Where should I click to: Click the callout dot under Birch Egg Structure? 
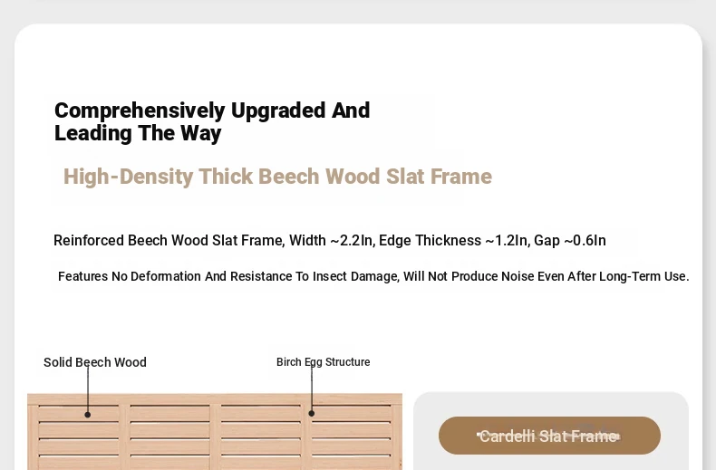click(x=312, y=414)
